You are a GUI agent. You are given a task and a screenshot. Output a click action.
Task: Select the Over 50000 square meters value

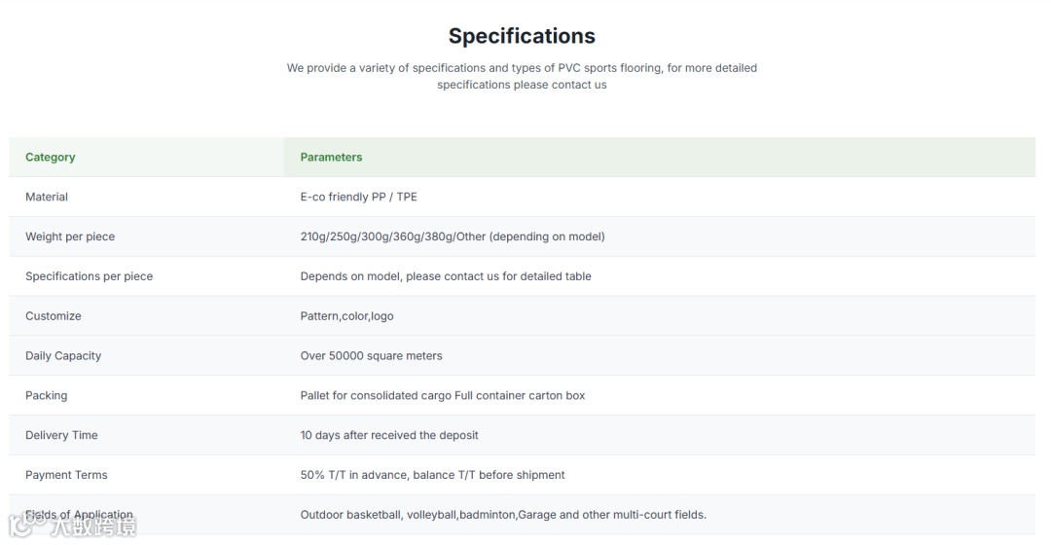click(371, 356)
